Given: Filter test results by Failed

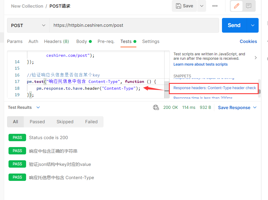Looking at the screenshot, I should (x=91, y=122).
